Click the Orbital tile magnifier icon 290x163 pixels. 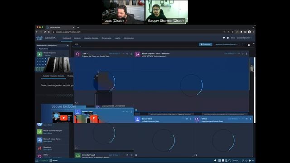tap(77, 54)
